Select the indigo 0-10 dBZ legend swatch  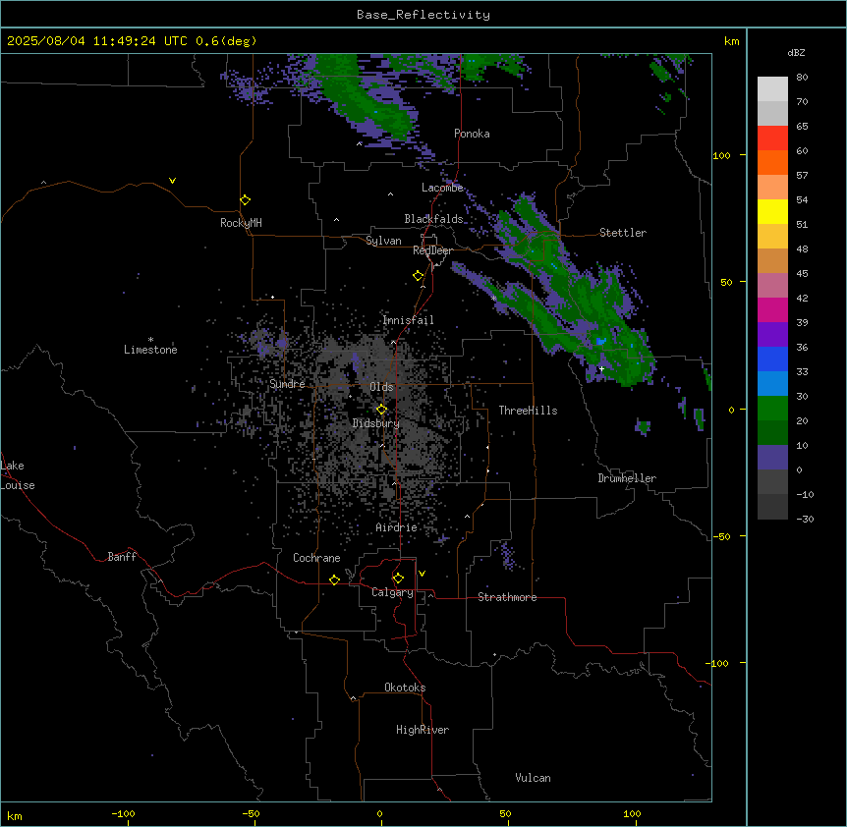(x=772, y=458)
